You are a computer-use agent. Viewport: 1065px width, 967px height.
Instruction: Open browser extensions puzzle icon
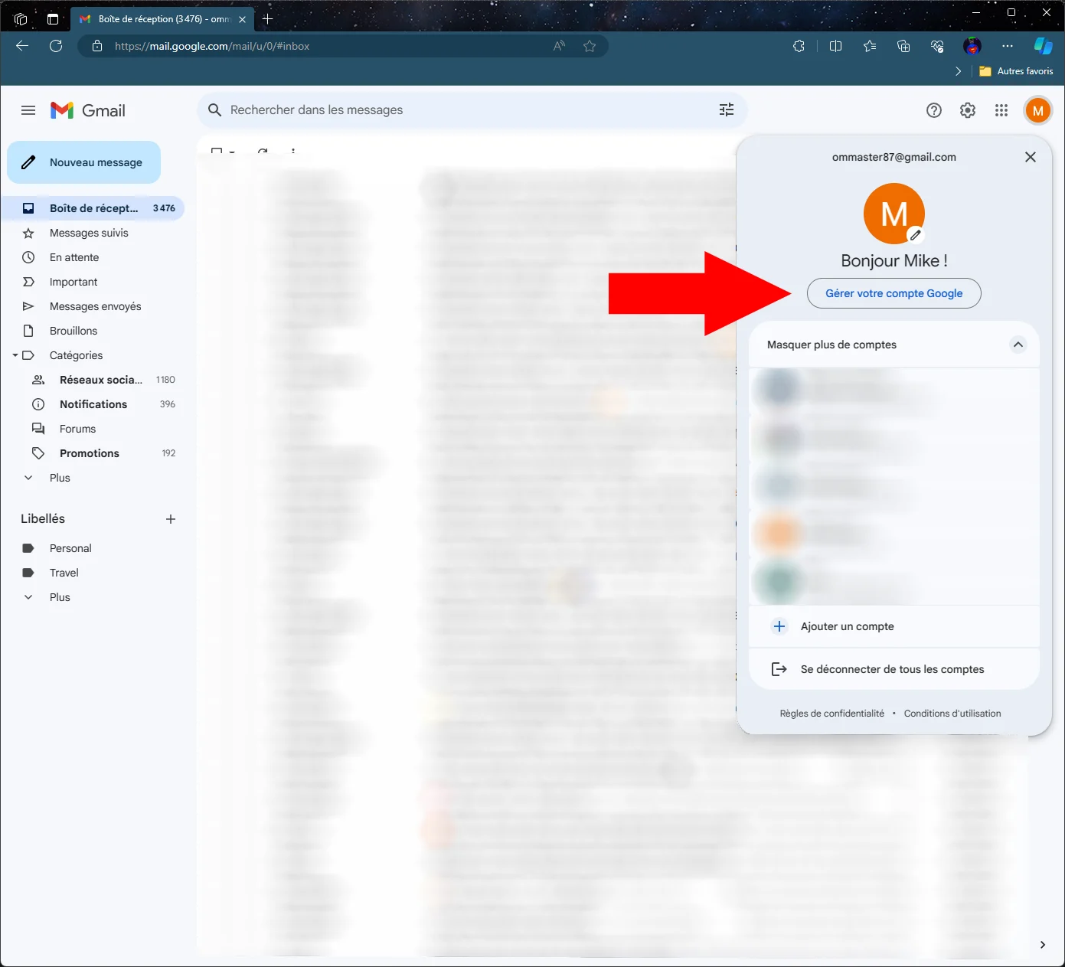pos(799,46)
